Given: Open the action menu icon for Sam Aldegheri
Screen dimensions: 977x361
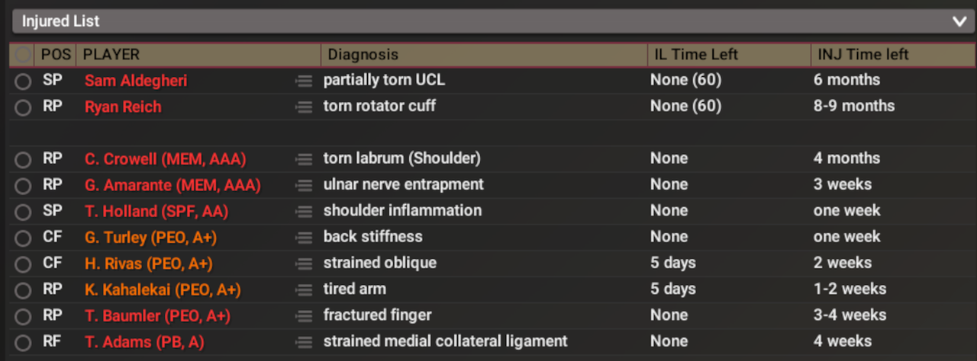Looking at the screenshot, I should (304, 81).
